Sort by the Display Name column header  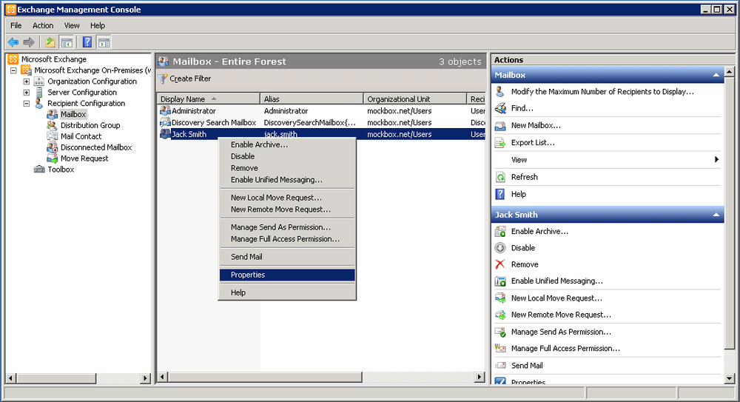208,98
